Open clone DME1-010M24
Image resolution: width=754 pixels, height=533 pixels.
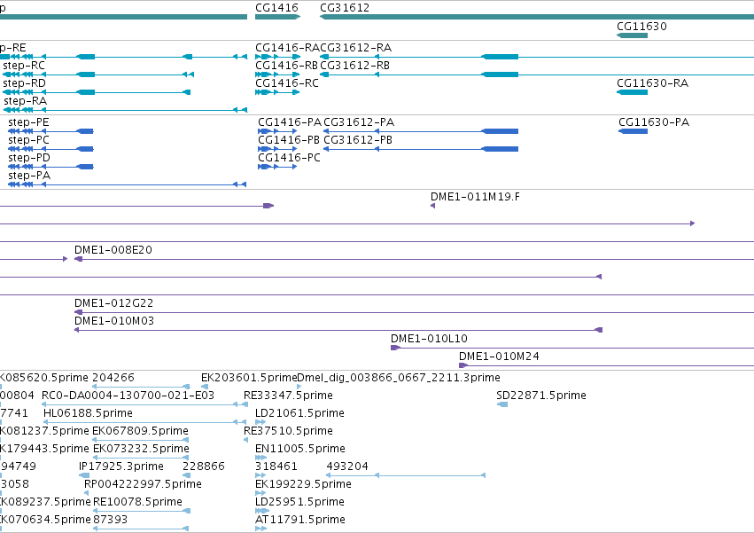[x=499, y=357]
